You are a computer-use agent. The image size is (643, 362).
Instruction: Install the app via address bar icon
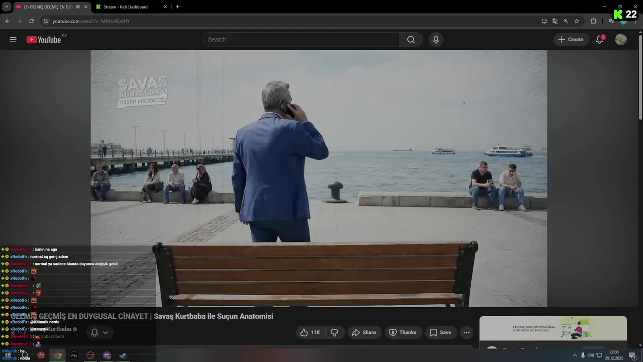tap(544, 21)
